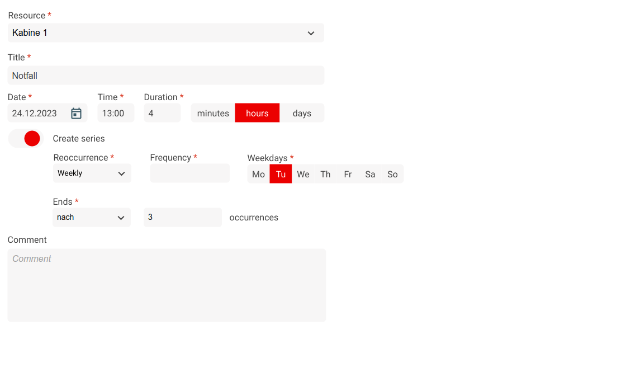
Task: Deselect Tuesday in the Weekdays selector
Action: pyautogui.click(x=281, y=175)
